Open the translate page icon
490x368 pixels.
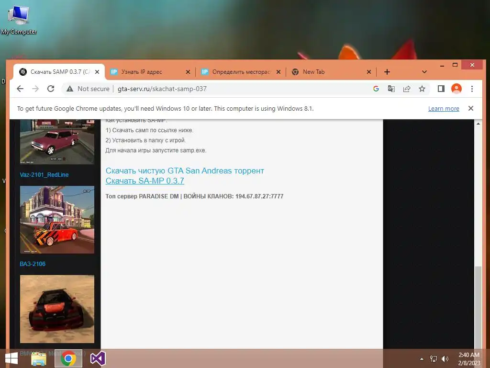coord(391,89)
